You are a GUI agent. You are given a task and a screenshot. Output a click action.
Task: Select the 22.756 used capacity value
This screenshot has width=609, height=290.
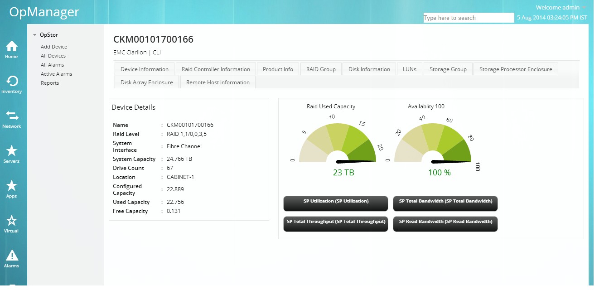click(175, 202)
